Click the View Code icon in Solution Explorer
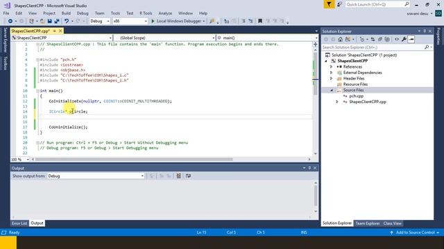 coord(397,39)
